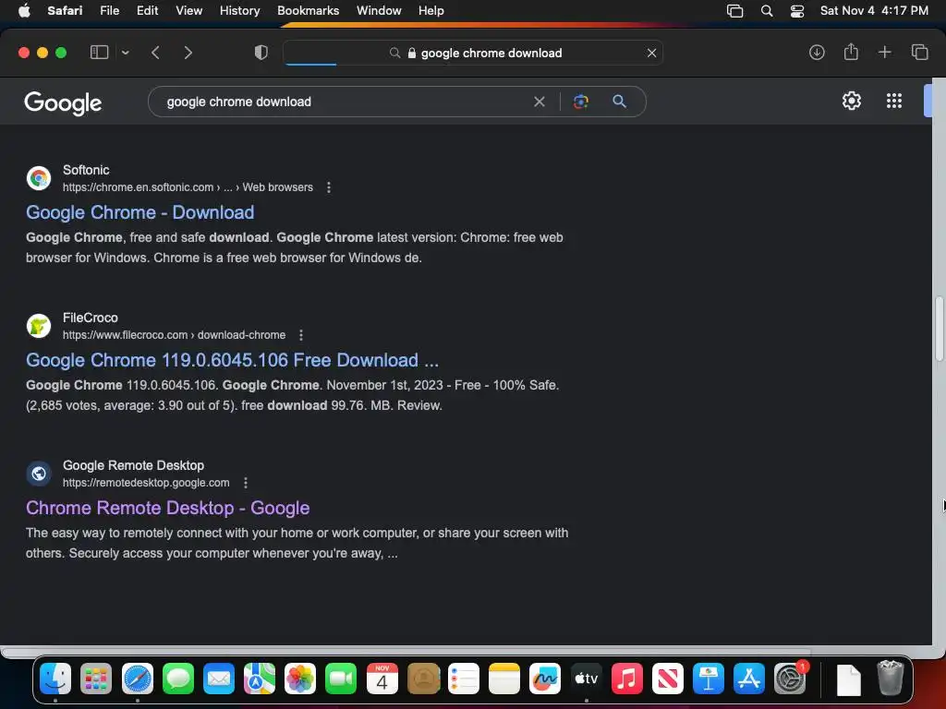Click the Google Remote Desktop favicon
The width and height of the screenshot is (946, 709).
tap(39, 474)
